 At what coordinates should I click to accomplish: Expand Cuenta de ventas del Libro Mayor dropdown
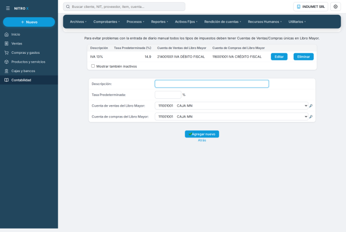point(231,106)
